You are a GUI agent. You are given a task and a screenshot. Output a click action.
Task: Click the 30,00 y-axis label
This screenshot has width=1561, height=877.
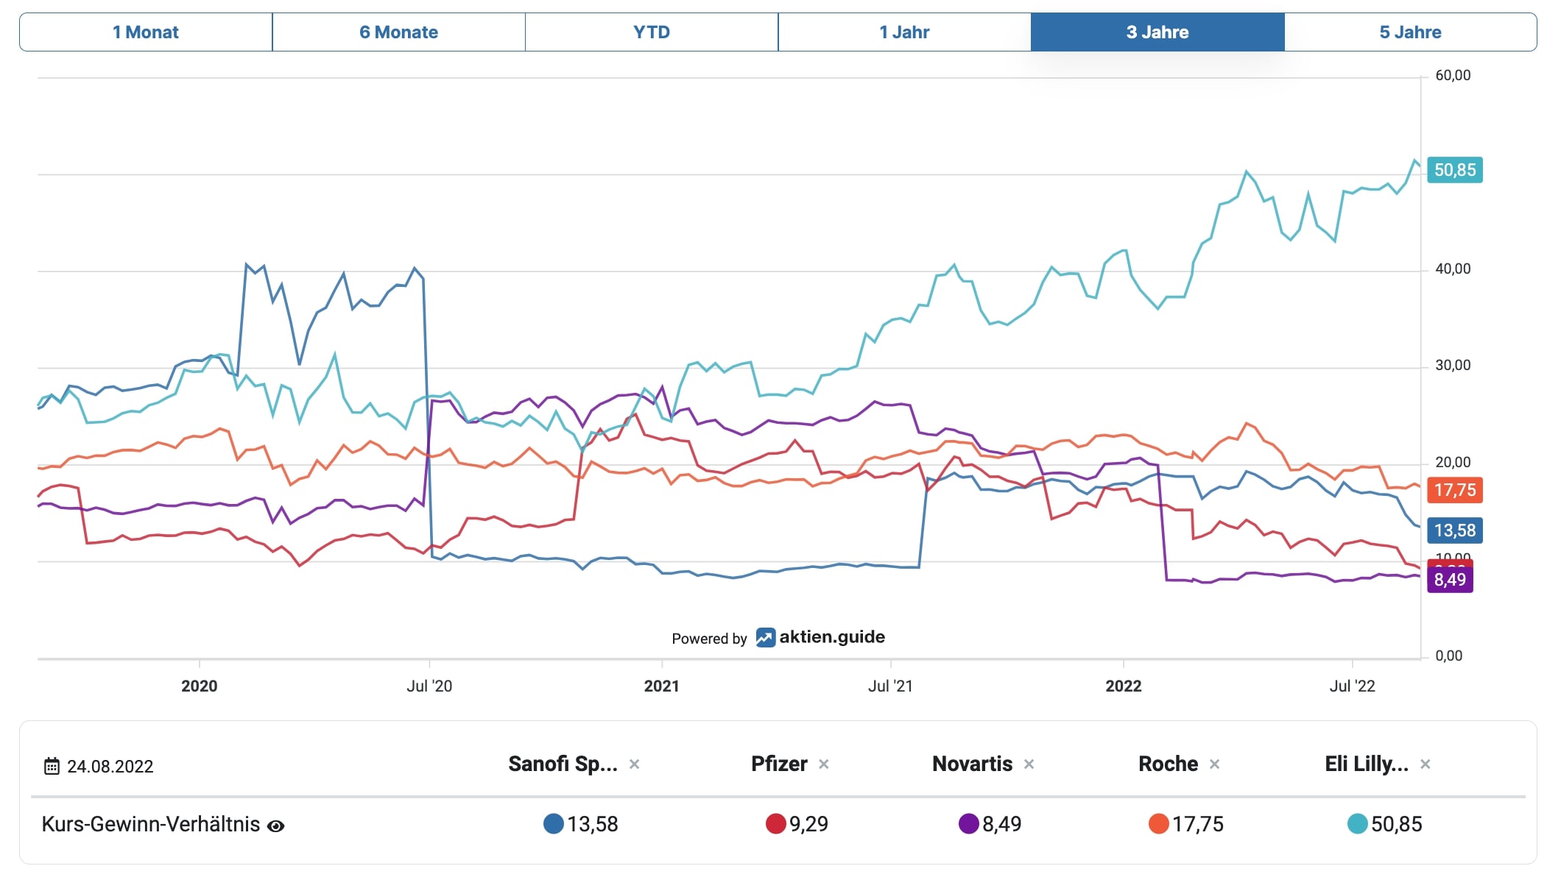(1453, 366)
